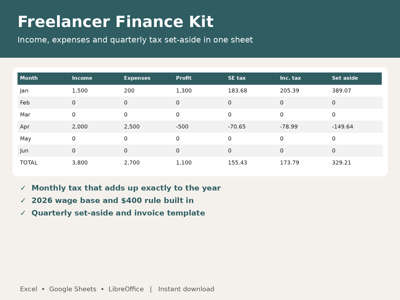Select the Jun row label

24,151
